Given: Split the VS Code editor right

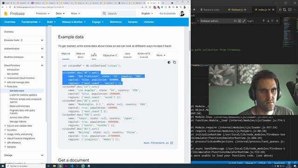Looking at the screenshot, I should pyautogui.click(x=290, y=9).
